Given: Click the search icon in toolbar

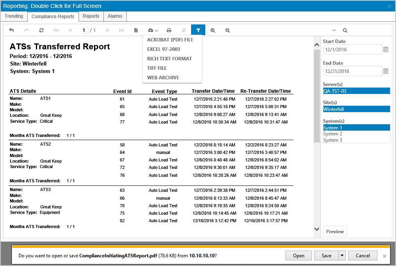Looking at the screenshot, I should pos(345,30).
